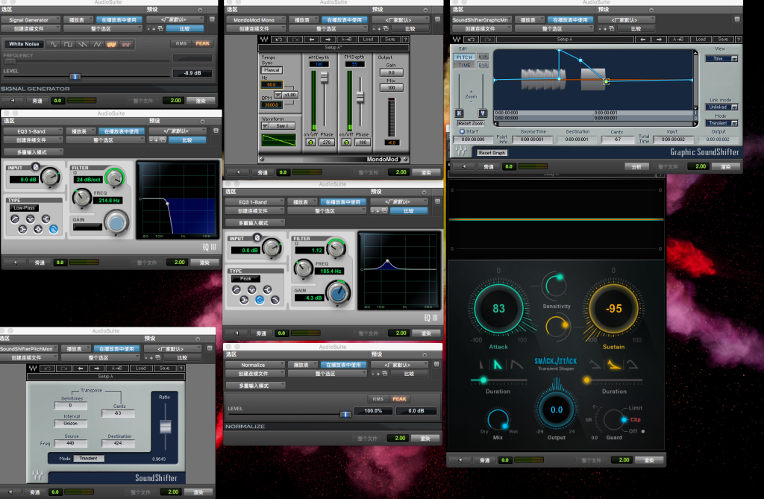Click the Cents field in SoundShifter Pitch window

tap(119, 412)
